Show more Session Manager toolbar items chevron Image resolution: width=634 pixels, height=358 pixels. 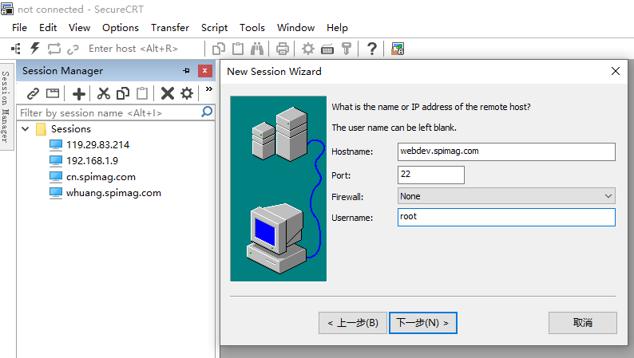tap(209, 89)
